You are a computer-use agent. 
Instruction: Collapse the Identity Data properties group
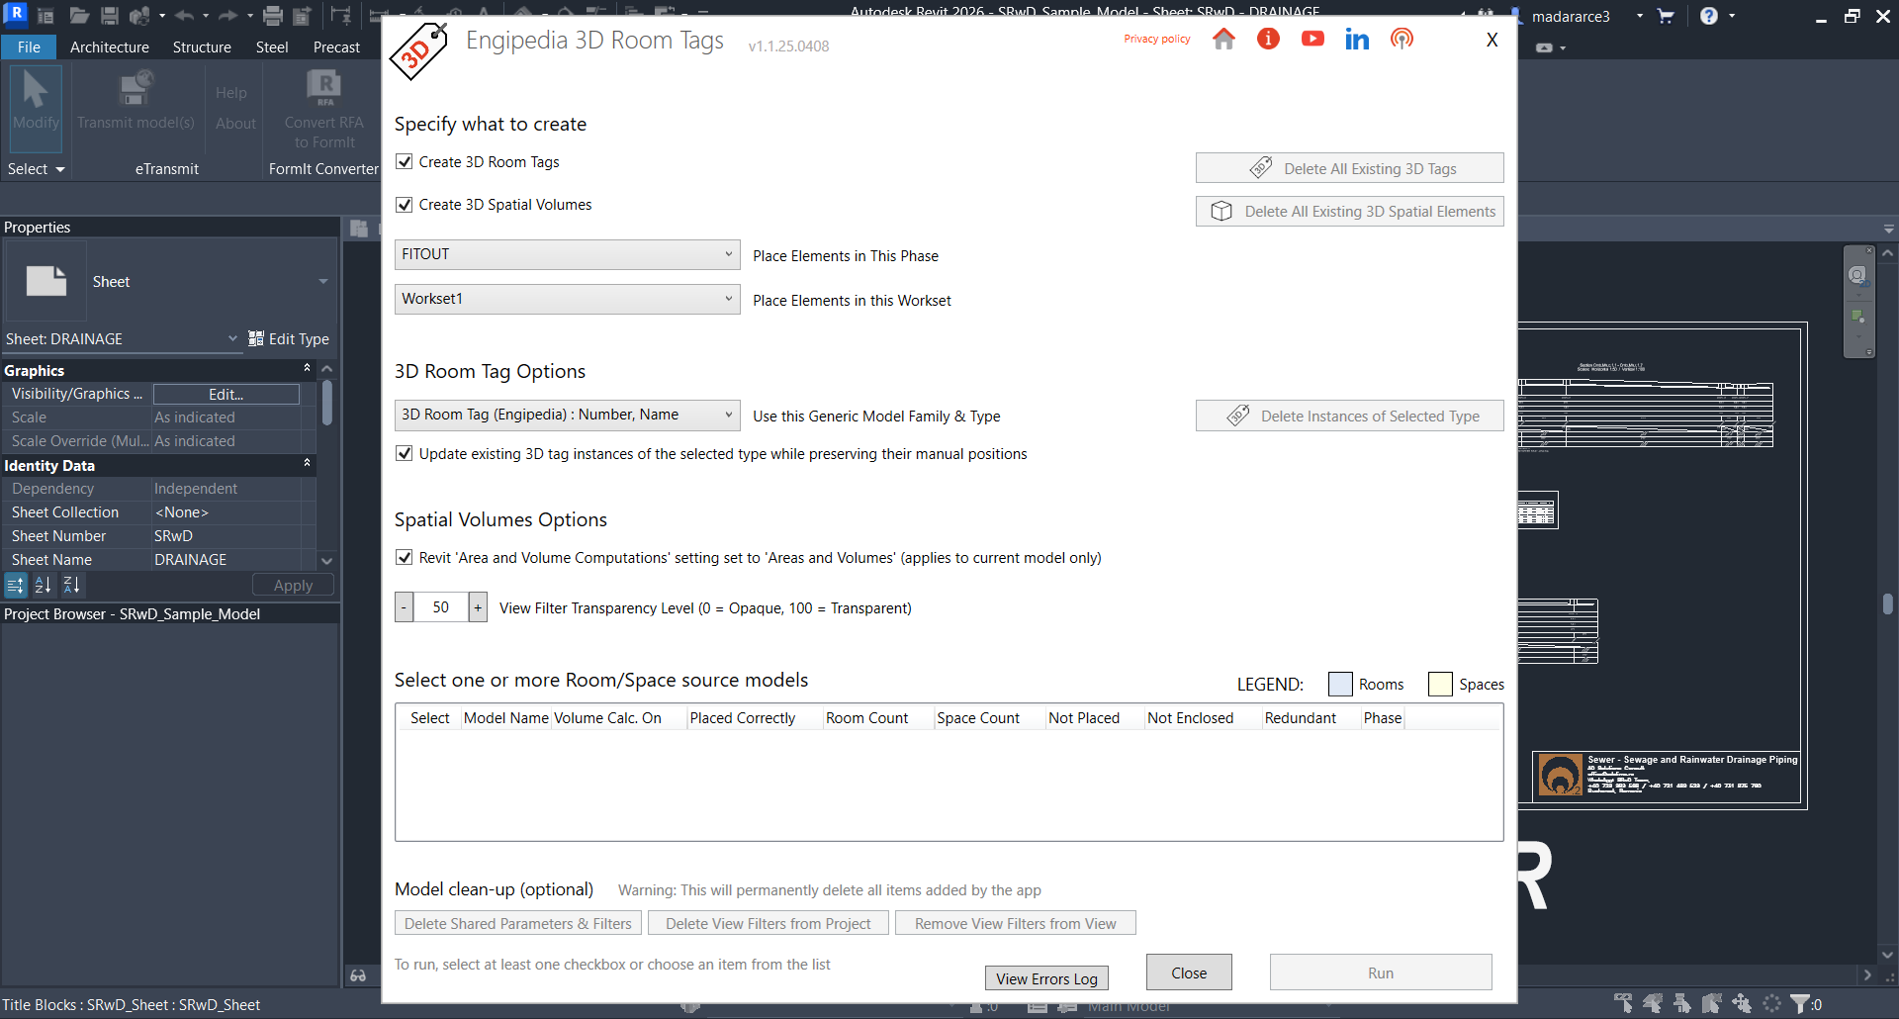pos(308,463)
